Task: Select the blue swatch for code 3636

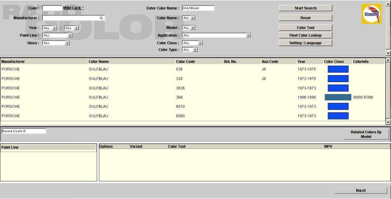Action: click(x=338, y=88)
